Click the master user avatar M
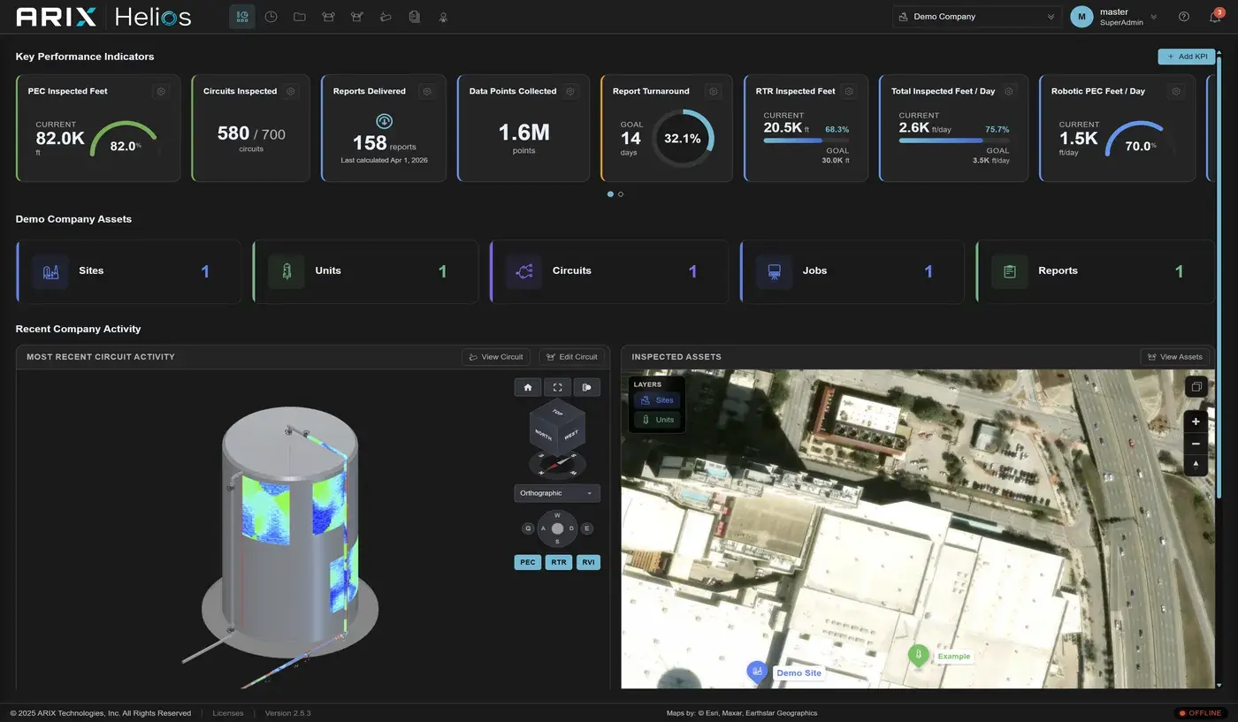The image size is (1238, 722). (x=1081, y=17)
